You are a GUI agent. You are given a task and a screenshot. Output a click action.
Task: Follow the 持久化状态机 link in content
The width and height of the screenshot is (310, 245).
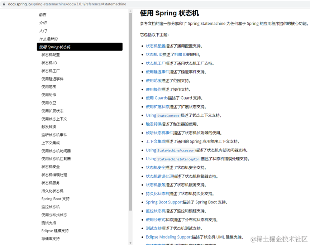click(x=158, y=194)
